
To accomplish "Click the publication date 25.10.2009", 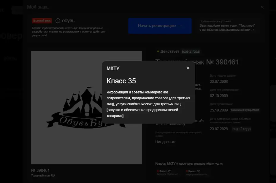I will (x=219, y=110).
